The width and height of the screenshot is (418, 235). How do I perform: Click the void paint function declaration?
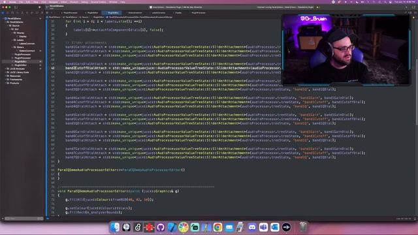coord(118,191)
